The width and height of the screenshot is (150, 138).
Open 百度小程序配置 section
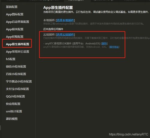click(x=16, y=74)
